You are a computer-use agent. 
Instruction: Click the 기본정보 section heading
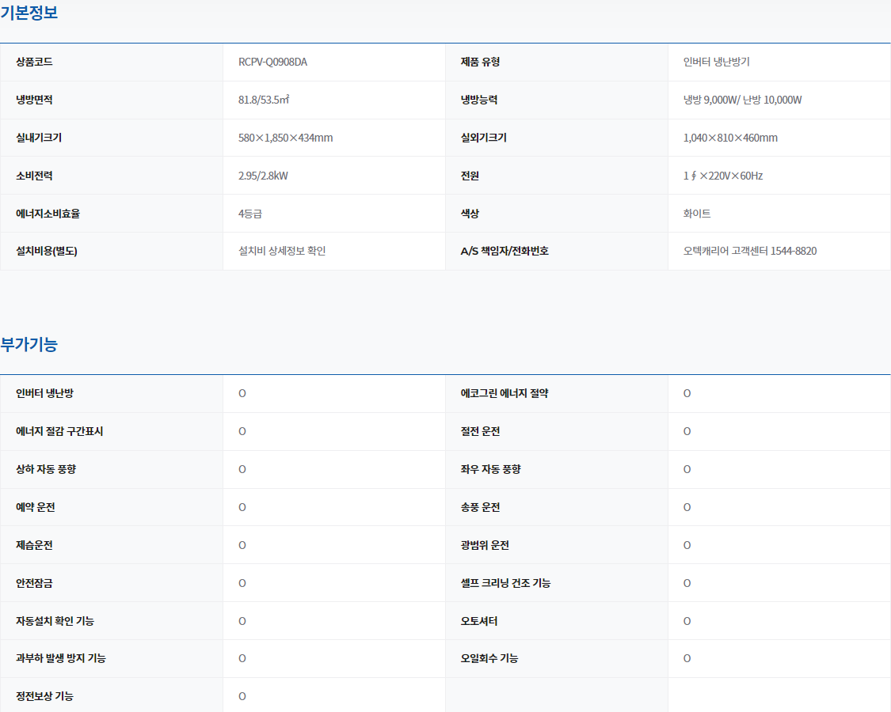(29, 13)
